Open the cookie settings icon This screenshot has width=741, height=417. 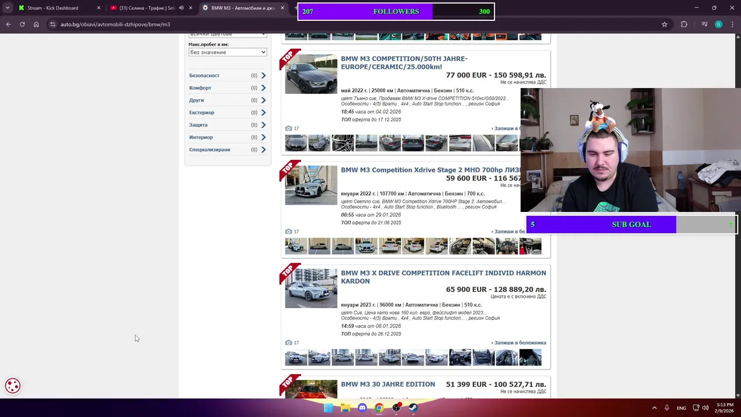13,386
